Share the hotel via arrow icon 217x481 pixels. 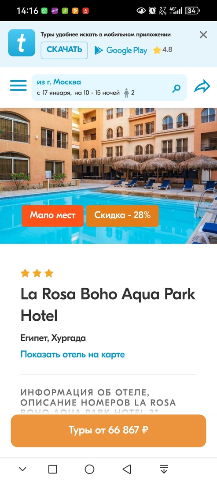[202, 86]
